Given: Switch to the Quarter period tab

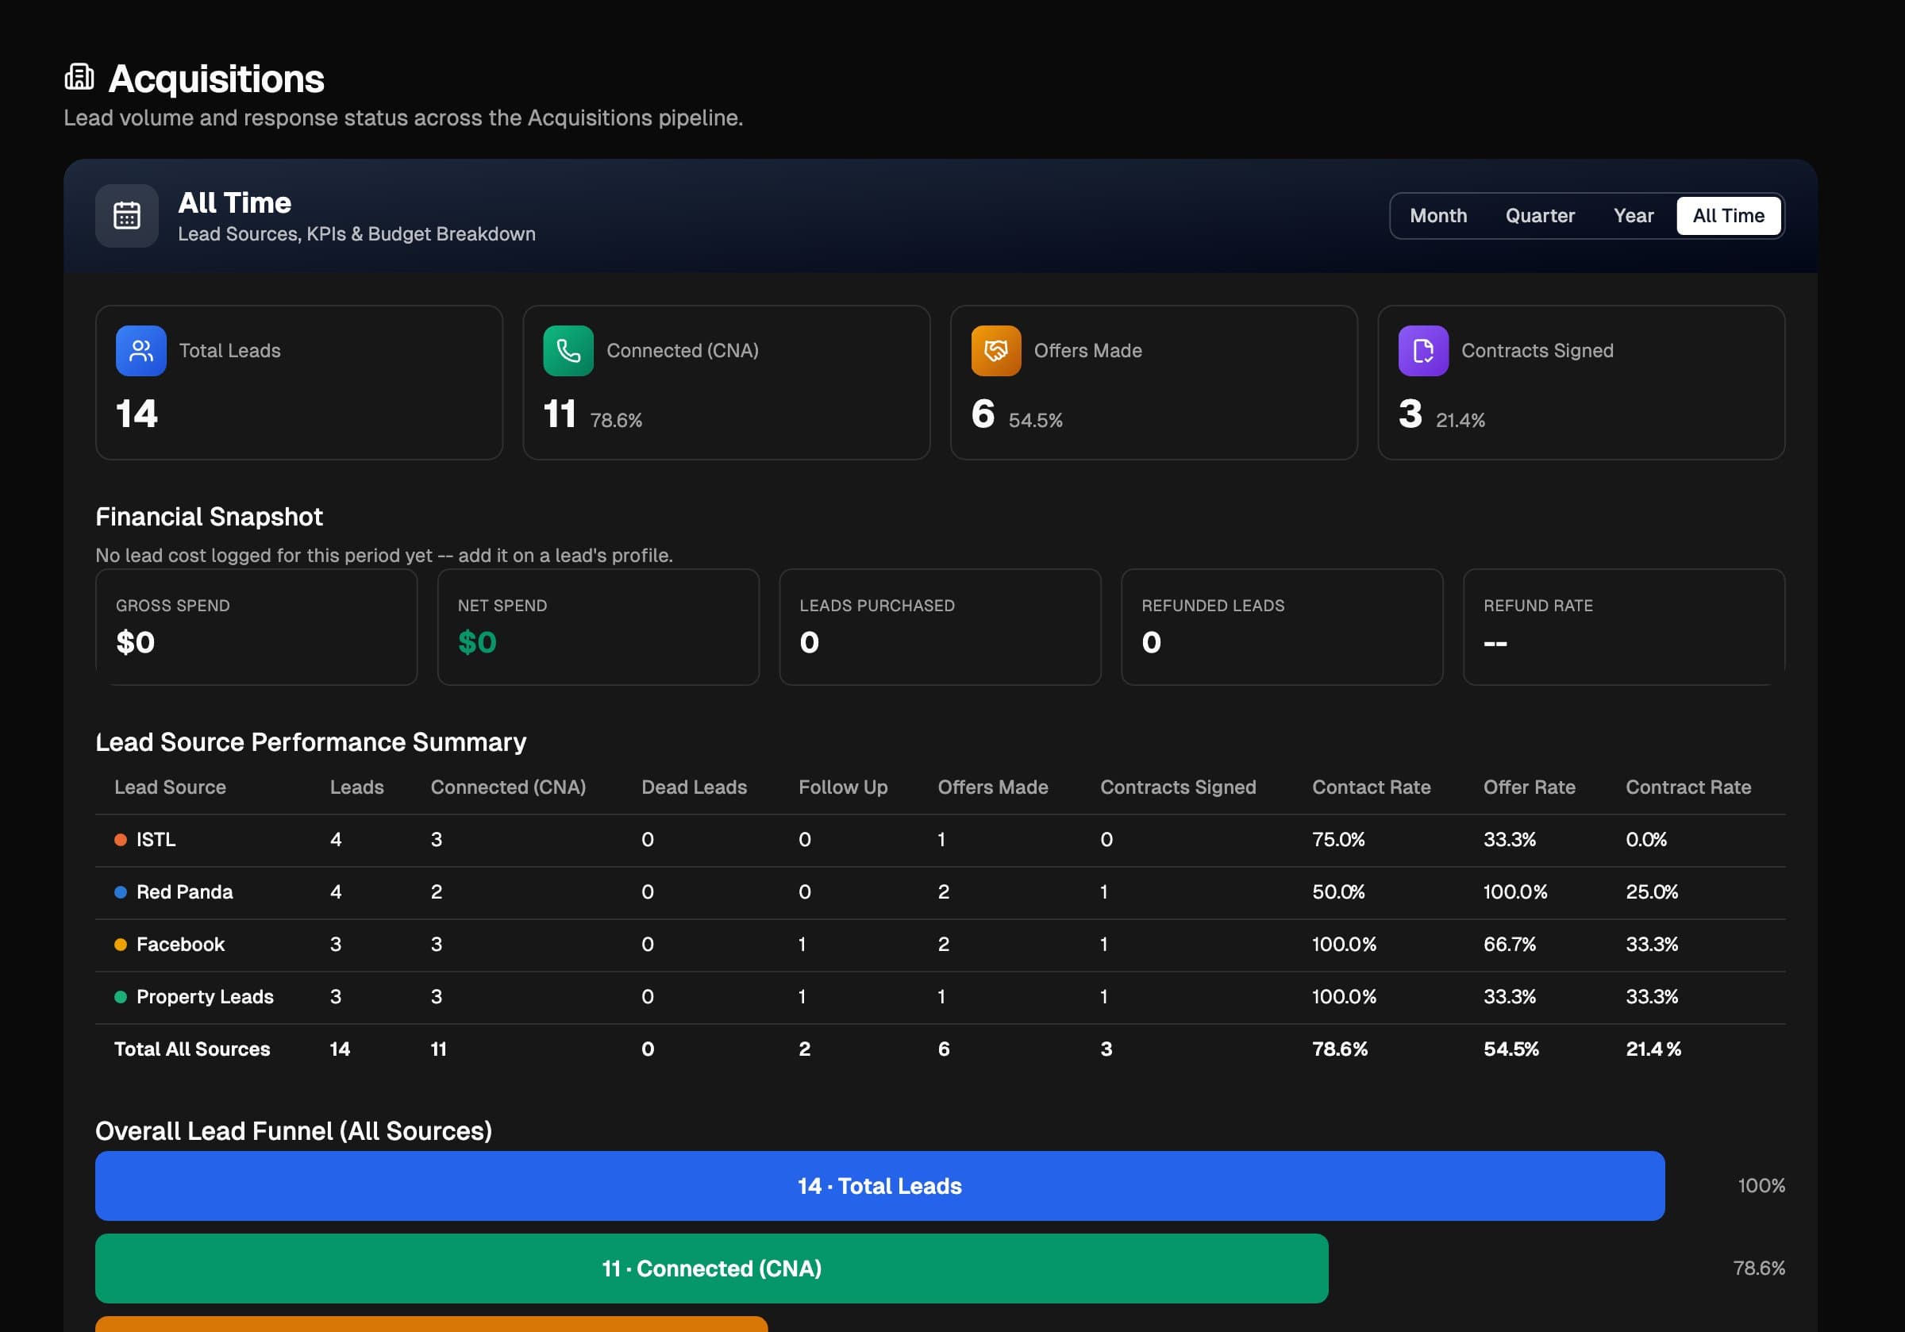Looking at the screenshot, I should pos(1540,216).
